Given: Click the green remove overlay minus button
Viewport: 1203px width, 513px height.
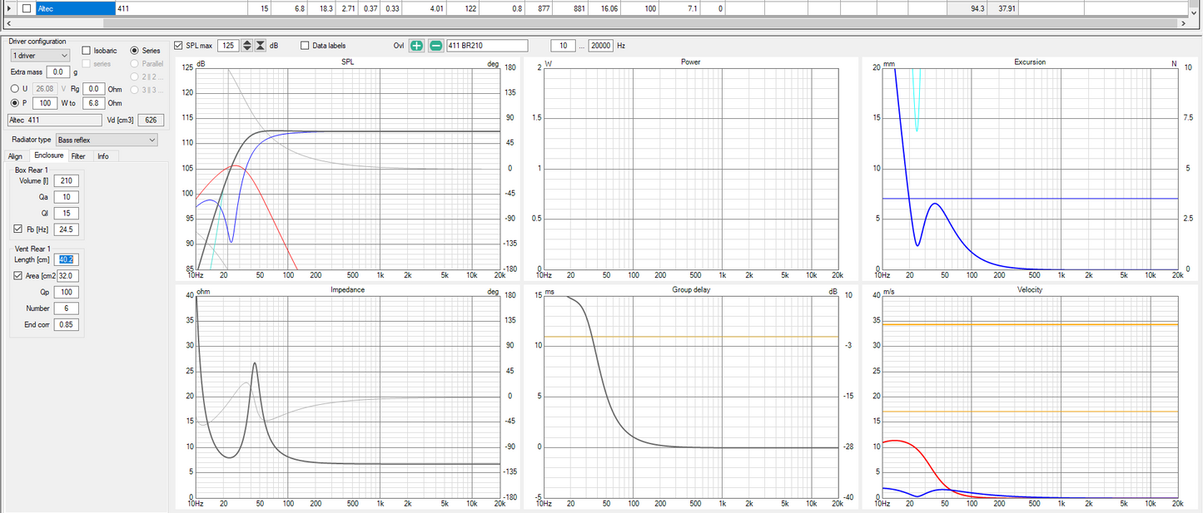Looking at the screenshot, I should [x=435, y=46].
